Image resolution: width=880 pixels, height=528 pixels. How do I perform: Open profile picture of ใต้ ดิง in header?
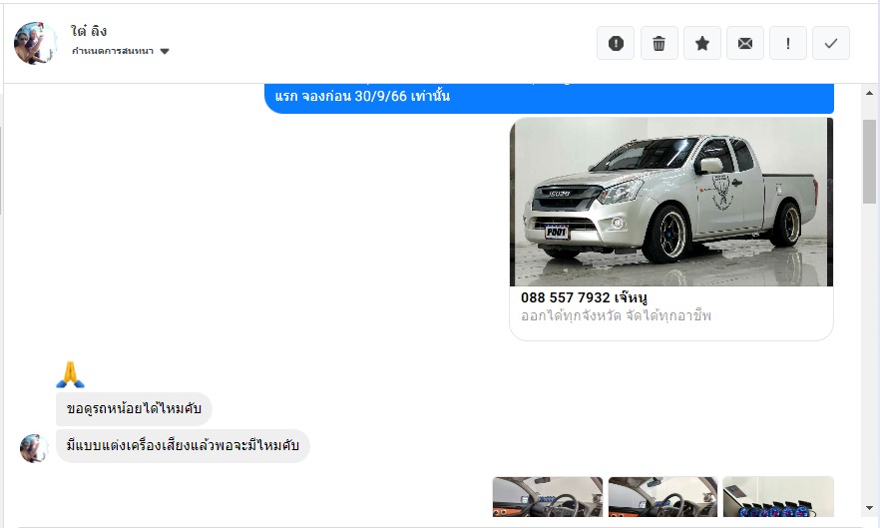(x=36, y=43)
